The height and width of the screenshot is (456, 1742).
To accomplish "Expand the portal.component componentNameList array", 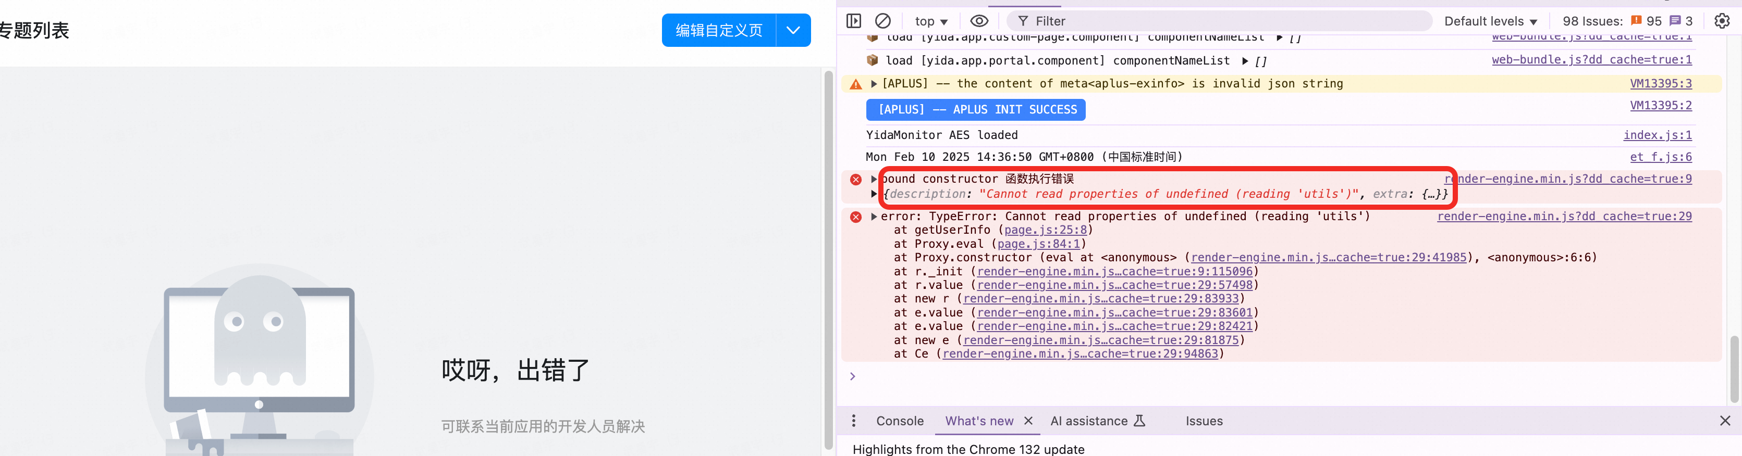I will coord(1245,61).
